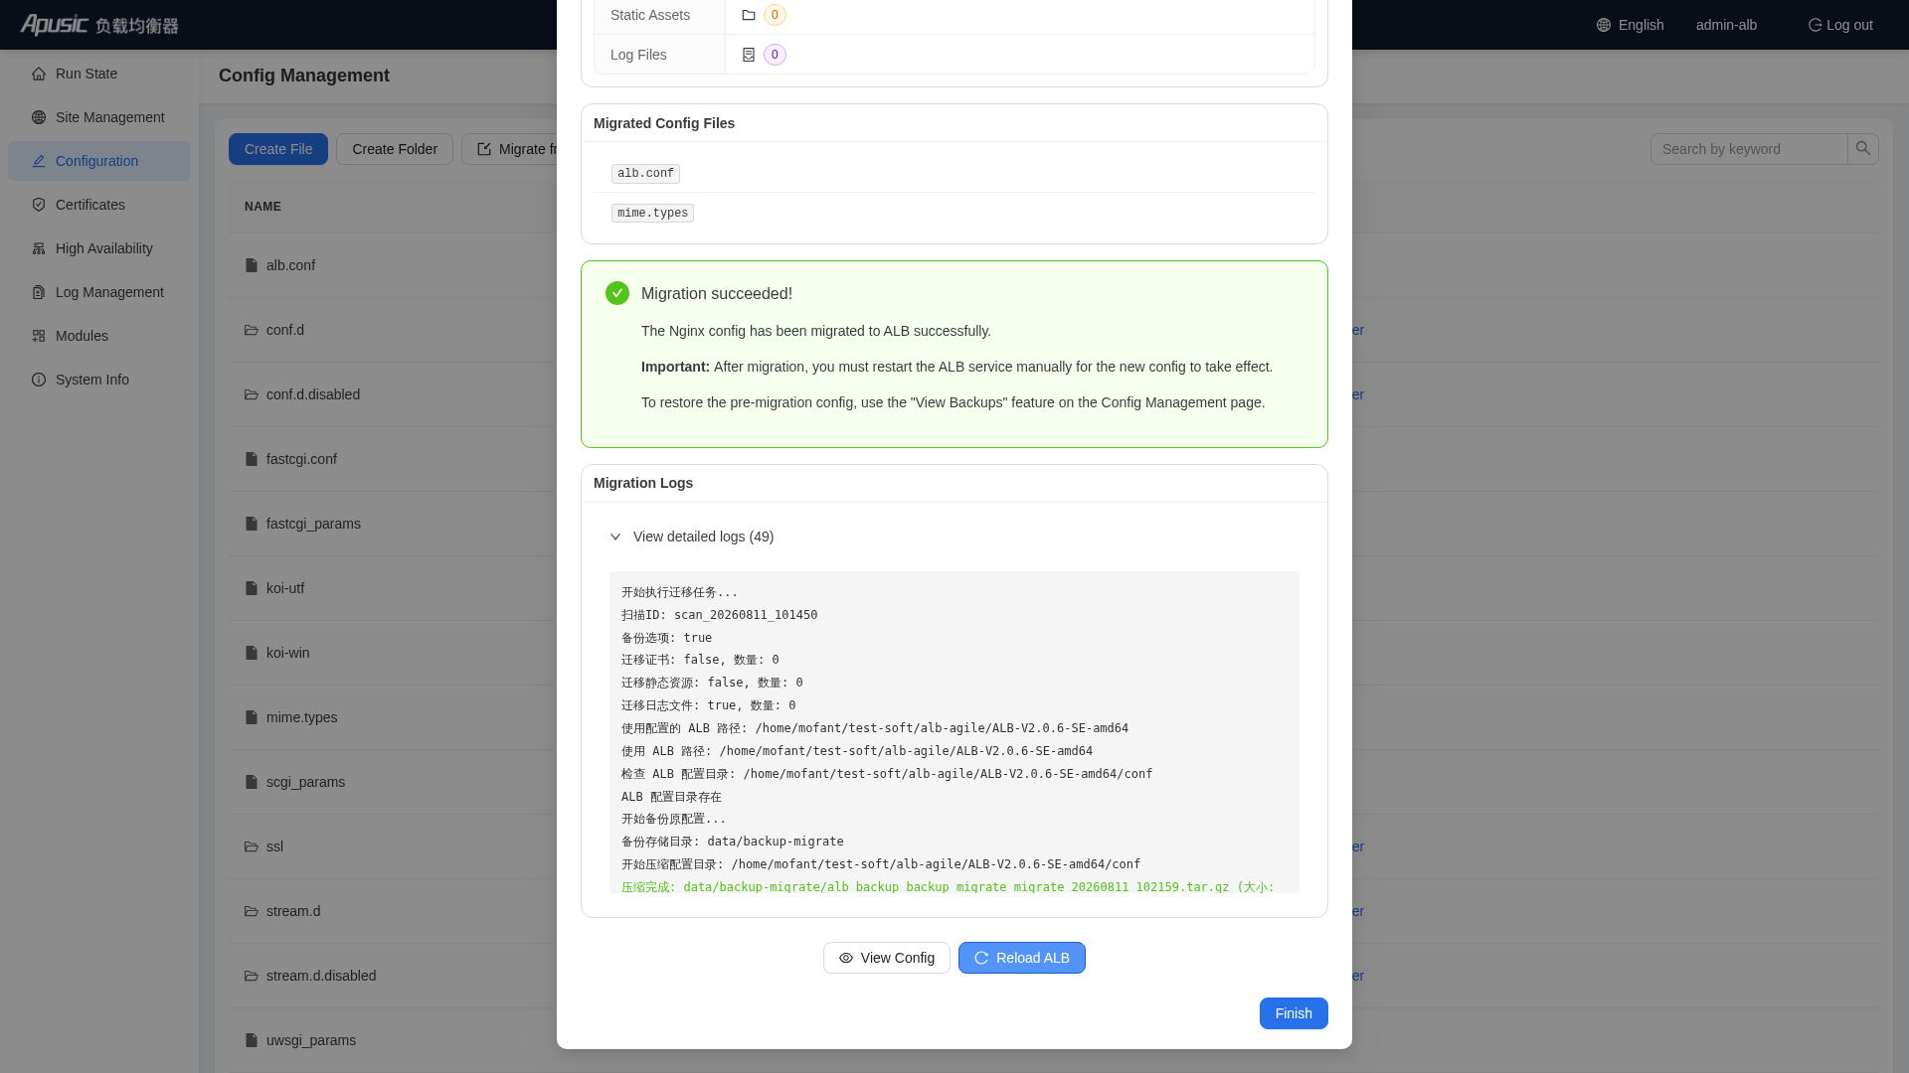Screen dimensions: 1909x1073
Task: Click the Migrate from button
Action: 510,149
